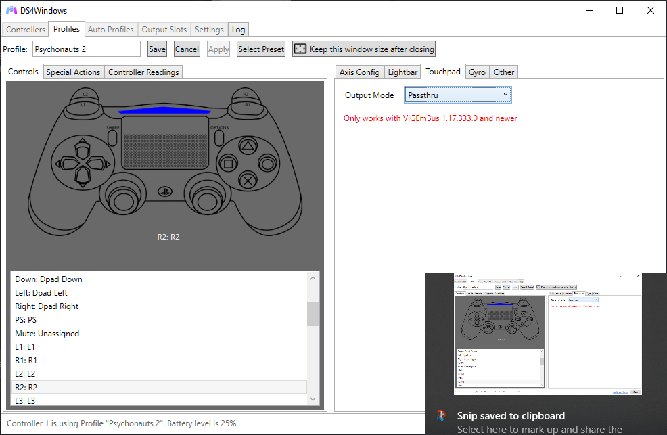
Task: Select the Mute: Unassigned list entry
Action: (47, 334)
